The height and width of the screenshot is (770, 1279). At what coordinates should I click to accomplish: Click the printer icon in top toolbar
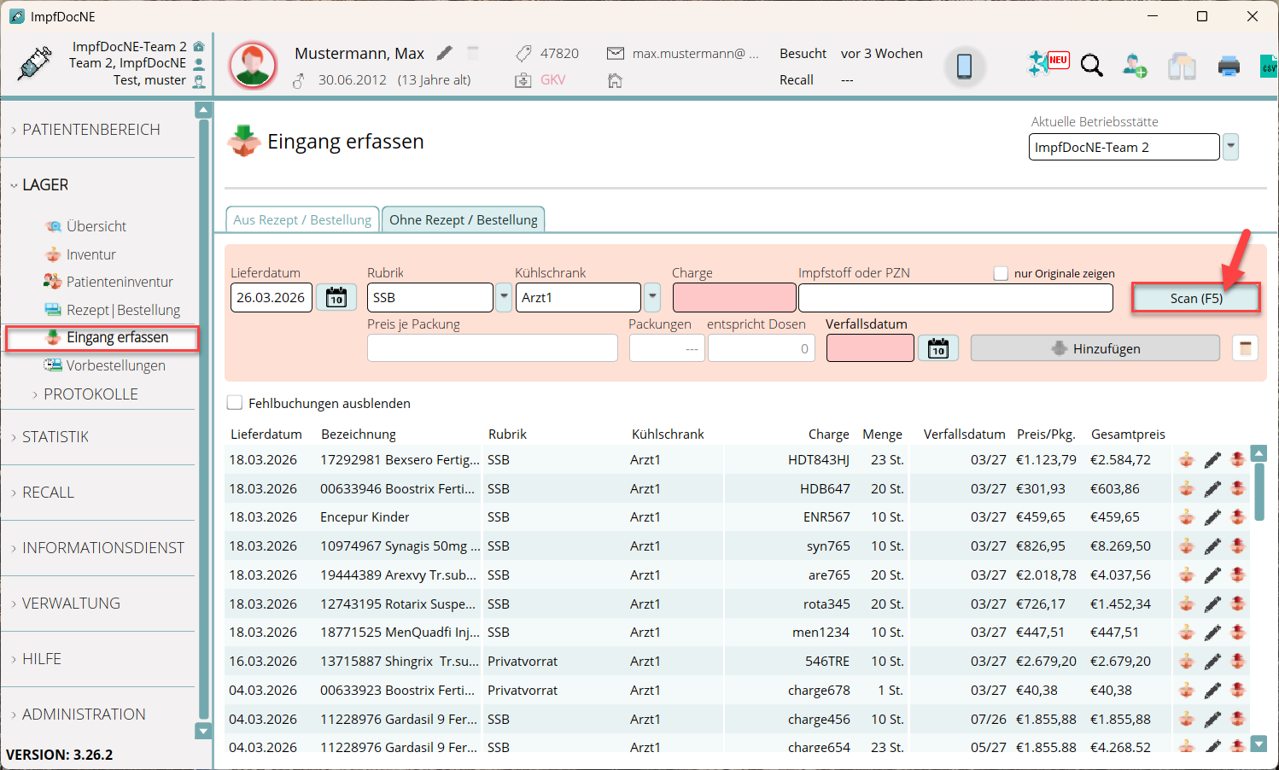1228,66
